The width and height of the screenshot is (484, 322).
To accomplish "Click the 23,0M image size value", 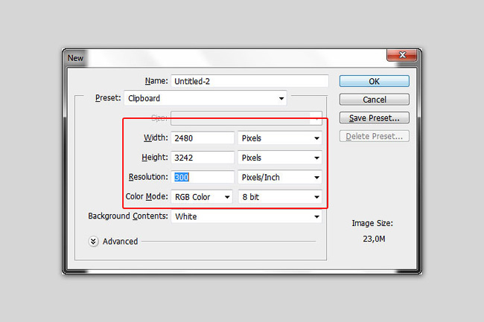I will [374, 239].
